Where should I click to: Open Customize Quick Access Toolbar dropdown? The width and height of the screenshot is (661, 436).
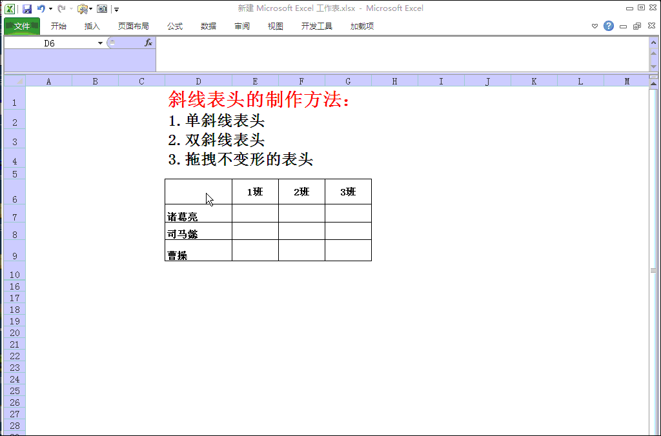(x=117, y=9)
